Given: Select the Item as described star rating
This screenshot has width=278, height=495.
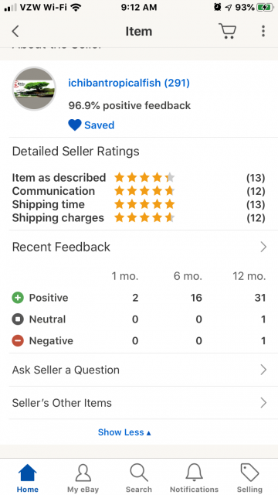Looking at the screenshot, I should click(144, 178).
